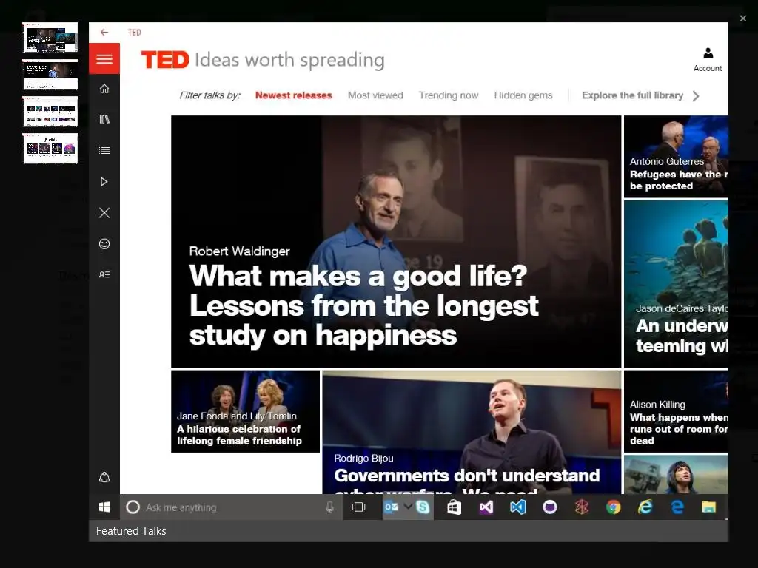Open the Account profile icon
The image size is (758, 568).
[708, 60]
